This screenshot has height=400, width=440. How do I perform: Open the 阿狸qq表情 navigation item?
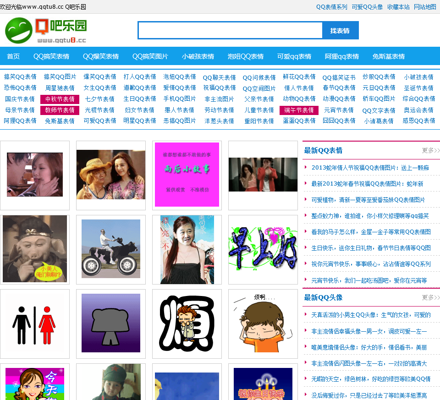[x=342, y=56]
